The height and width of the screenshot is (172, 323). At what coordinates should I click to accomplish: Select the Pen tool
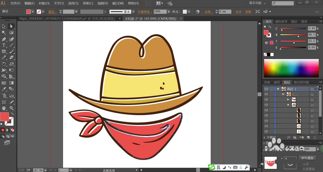(x=4, y=39)
